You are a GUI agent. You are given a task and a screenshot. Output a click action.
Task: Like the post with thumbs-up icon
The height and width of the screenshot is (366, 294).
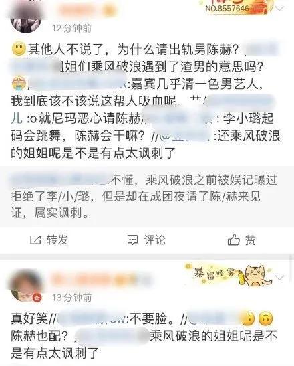coord(233,240)
